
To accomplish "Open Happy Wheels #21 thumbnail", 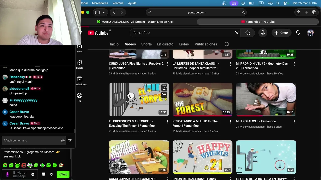I will pos(202,157).
